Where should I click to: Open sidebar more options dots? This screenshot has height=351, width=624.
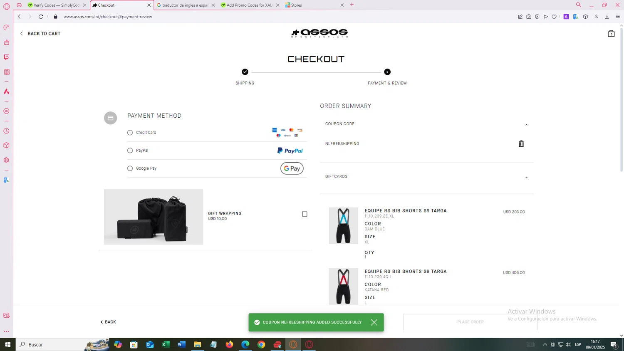pyautogui.click(x=6, y=331)
